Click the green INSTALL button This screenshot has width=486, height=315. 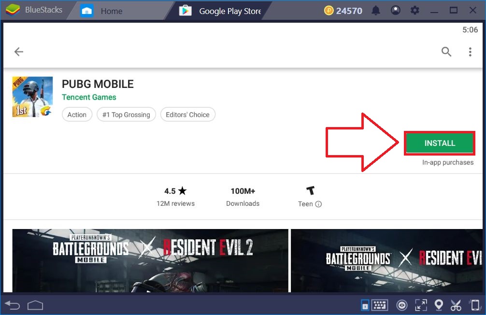pyautogui.click(x=440, y=143)
